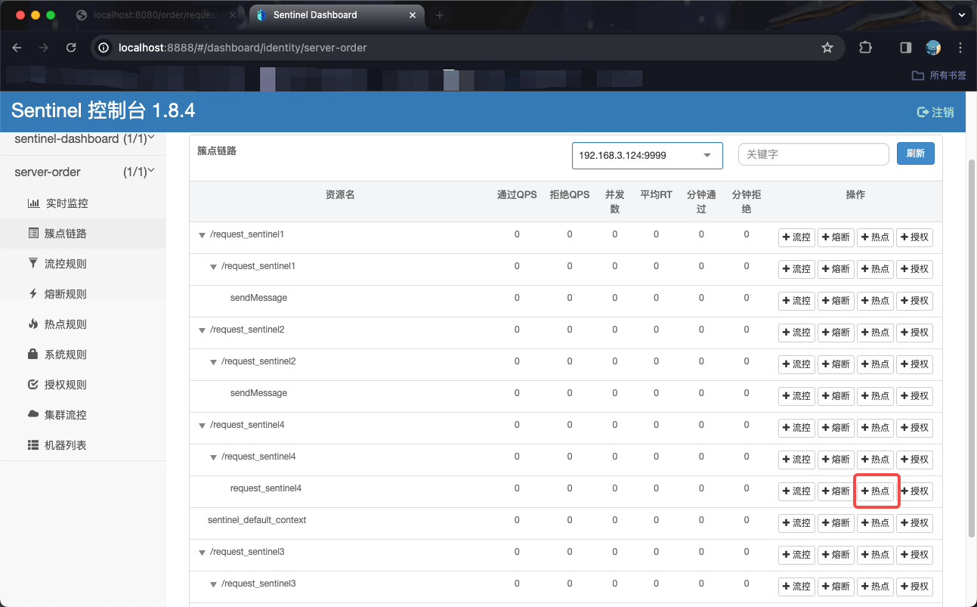Click the 刷新 refresh button
This screenshot has width=977, height=607.
click(x=916, y=153)
